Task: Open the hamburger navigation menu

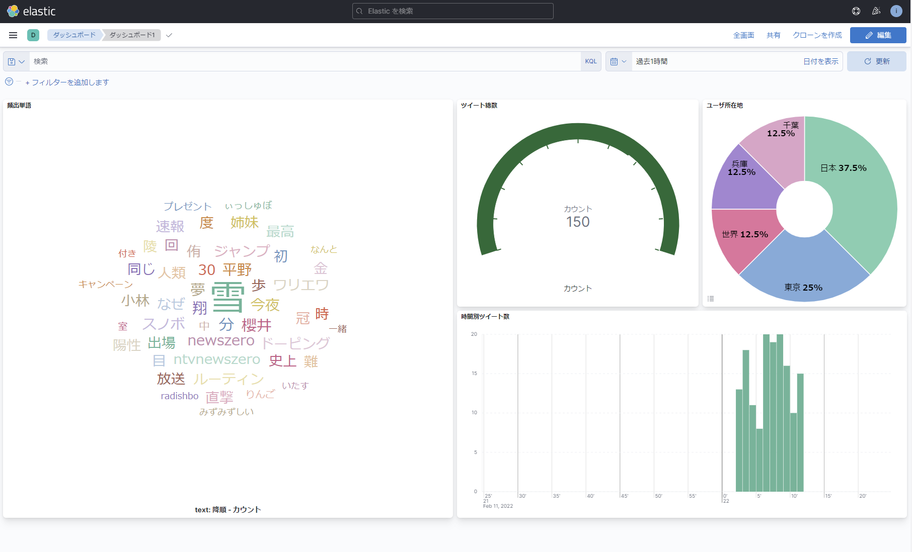Action: (13, 35)
